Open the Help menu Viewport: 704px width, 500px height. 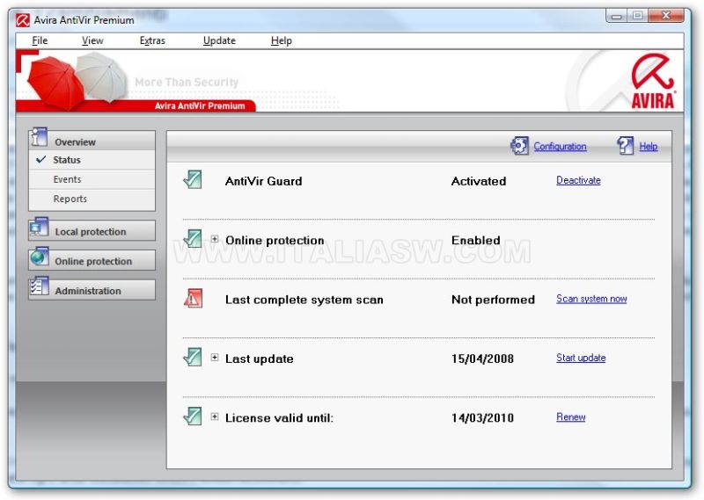(282, 40)
